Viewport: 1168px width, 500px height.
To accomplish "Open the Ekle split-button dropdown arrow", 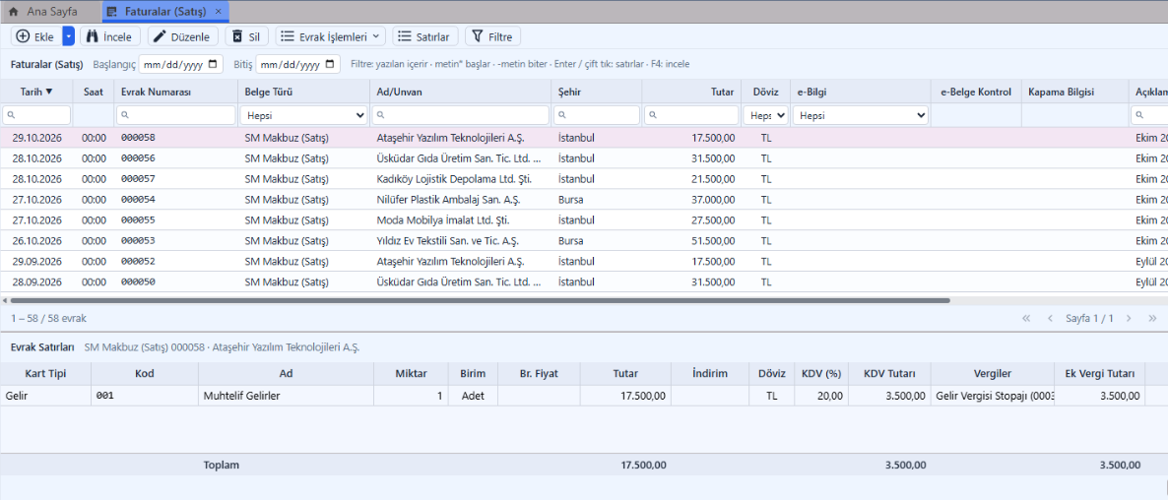I will click(x=69, y=36).
